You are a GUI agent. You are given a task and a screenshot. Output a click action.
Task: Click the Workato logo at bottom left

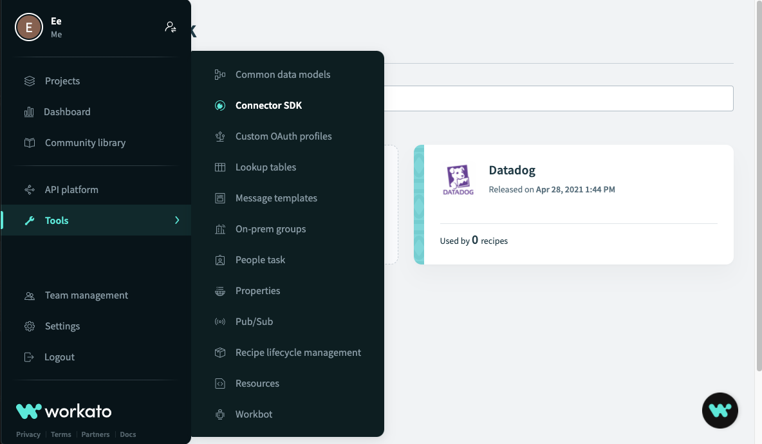[x=63, y=411]
